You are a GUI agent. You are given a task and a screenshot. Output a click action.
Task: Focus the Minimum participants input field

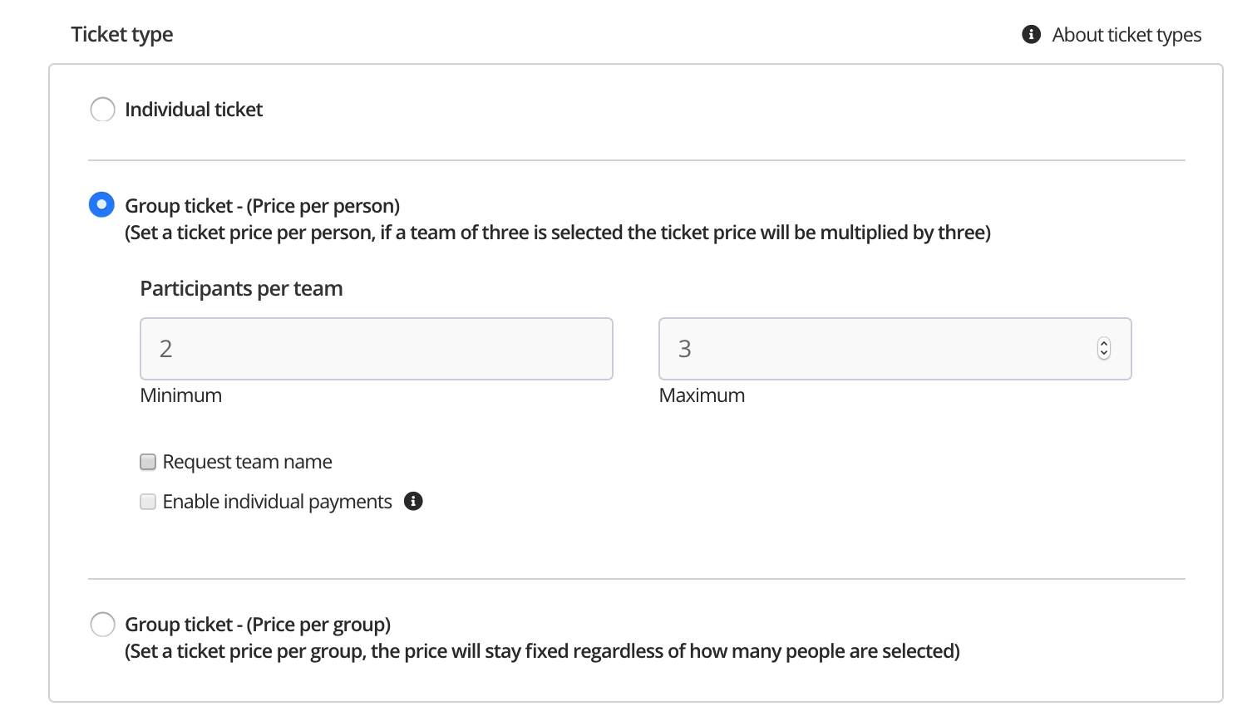click(377, 349)
